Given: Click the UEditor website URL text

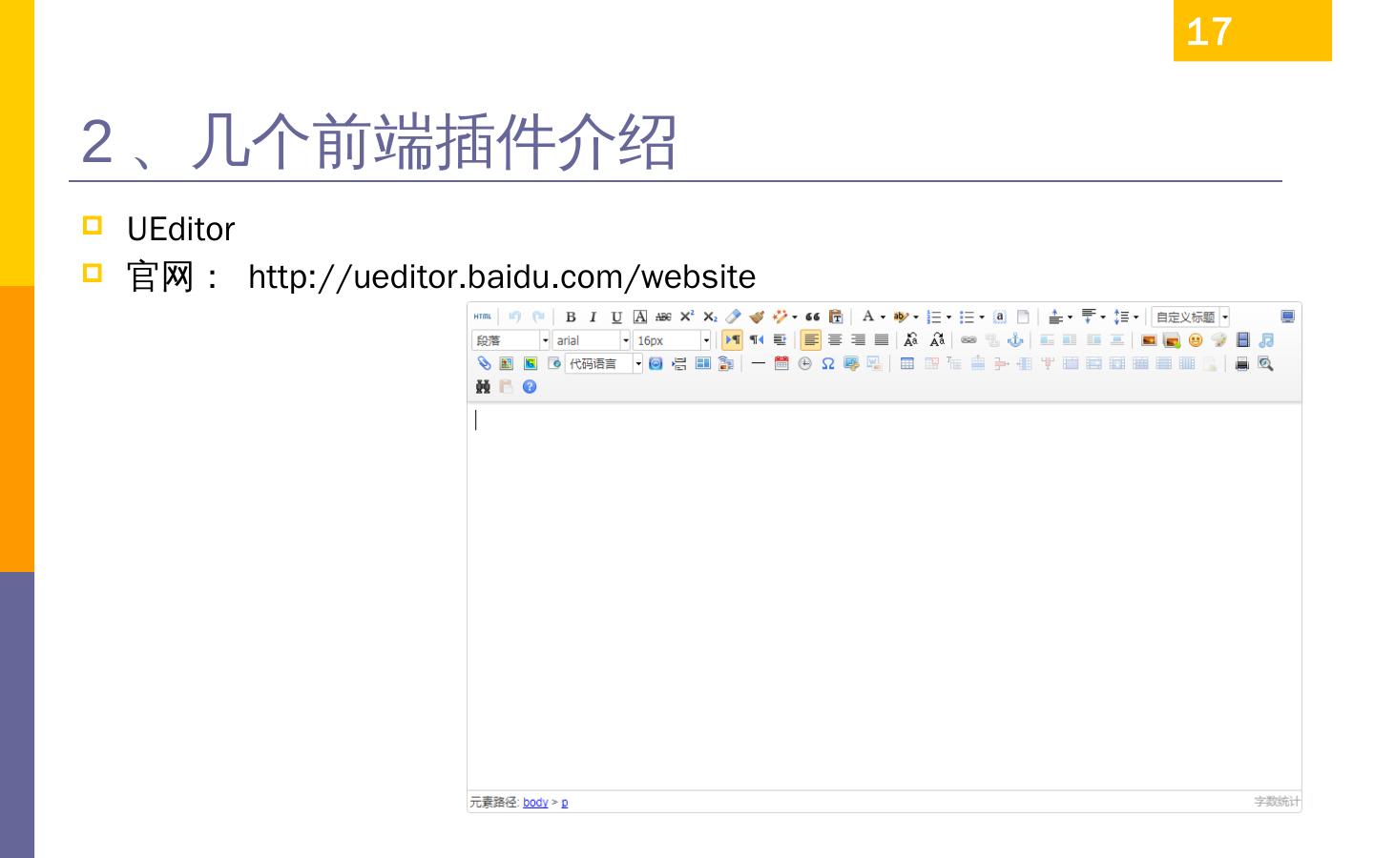Looking at the screenshot, I should pyautogui.click(x=502, y=276).
